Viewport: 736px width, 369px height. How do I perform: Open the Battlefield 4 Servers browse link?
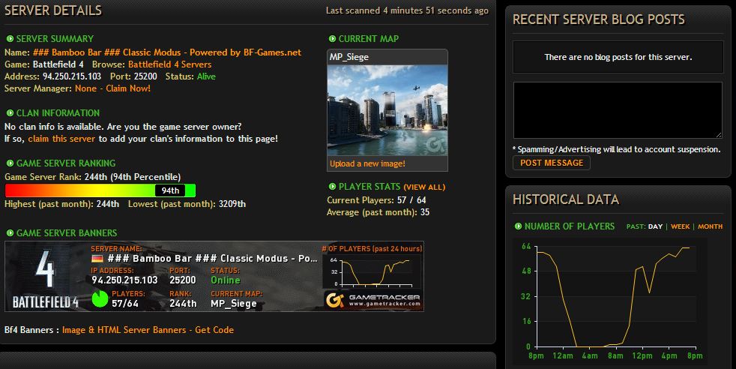169,64
